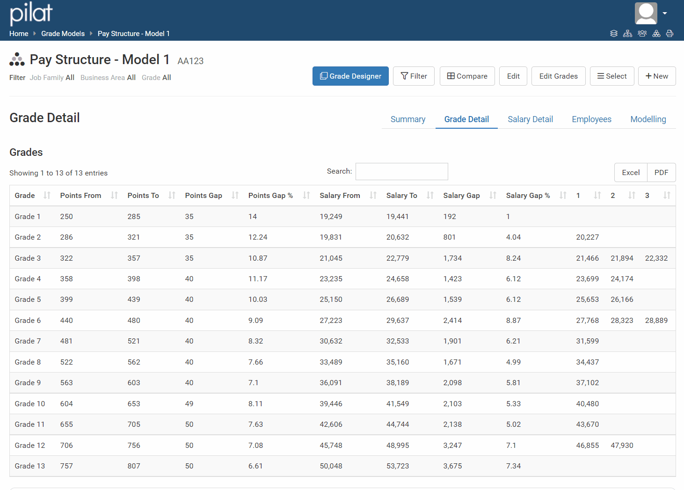The width and height of the screenshot is (684, 490).
Task: Click Salary Gap value 3,675
Action: pyautogui.click(x=452, y=466)
